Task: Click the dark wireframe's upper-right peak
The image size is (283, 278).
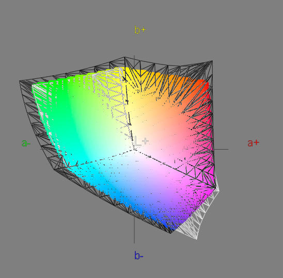Action: [212, 62]
